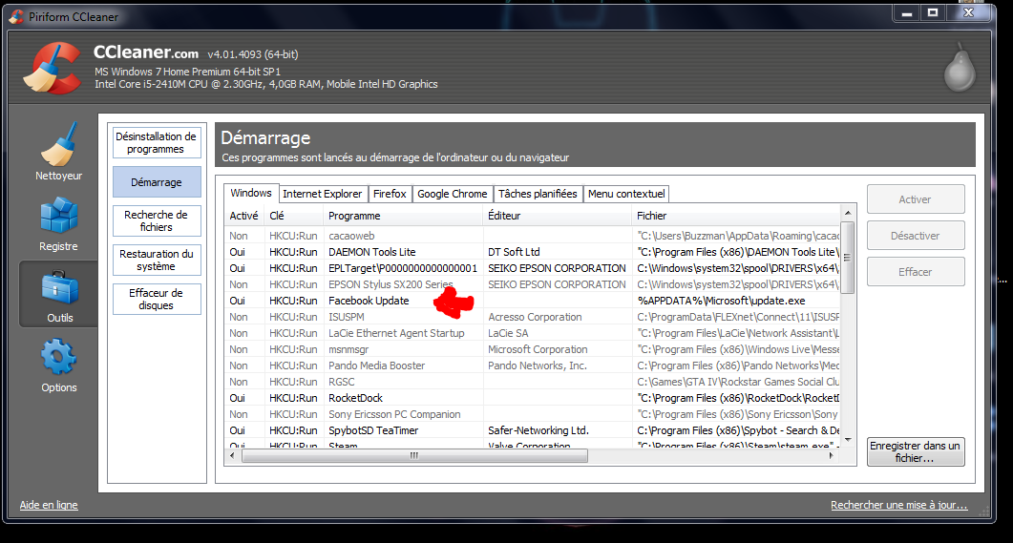
Task: Sort by the Activé column header
Action: click(244, 216)
